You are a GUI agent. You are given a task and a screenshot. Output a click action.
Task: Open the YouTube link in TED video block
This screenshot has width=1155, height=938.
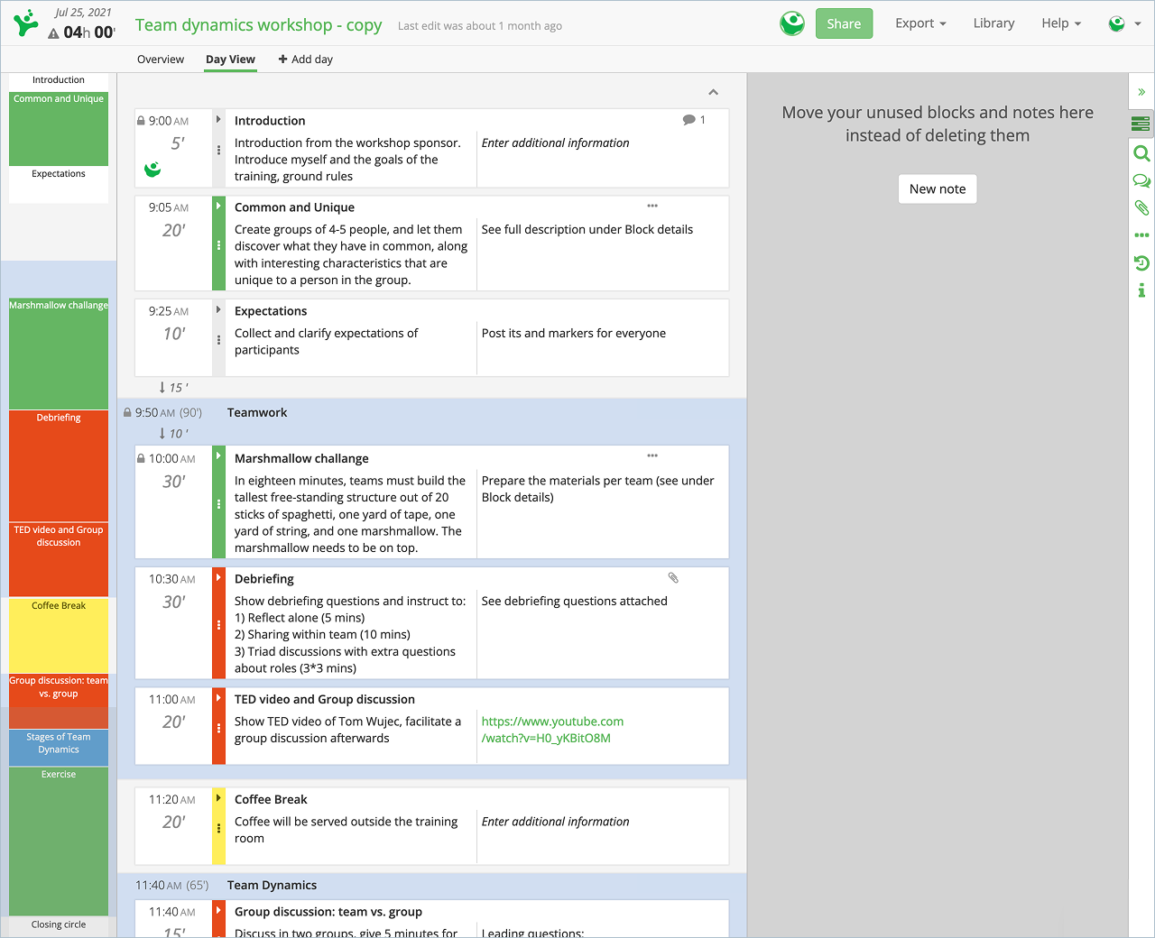[552, 730]
